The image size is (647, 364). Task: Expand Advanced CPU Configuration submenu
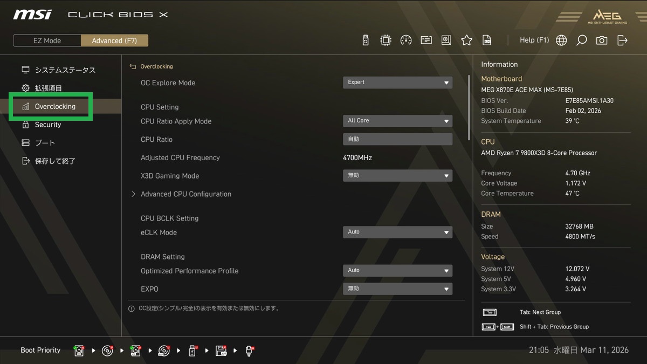coord(185,194)
